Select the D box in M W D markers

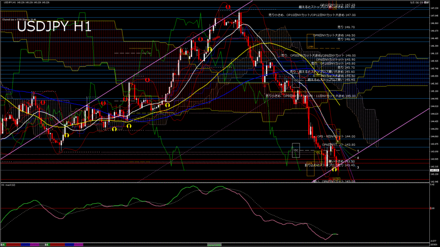[x=339, y=179]
